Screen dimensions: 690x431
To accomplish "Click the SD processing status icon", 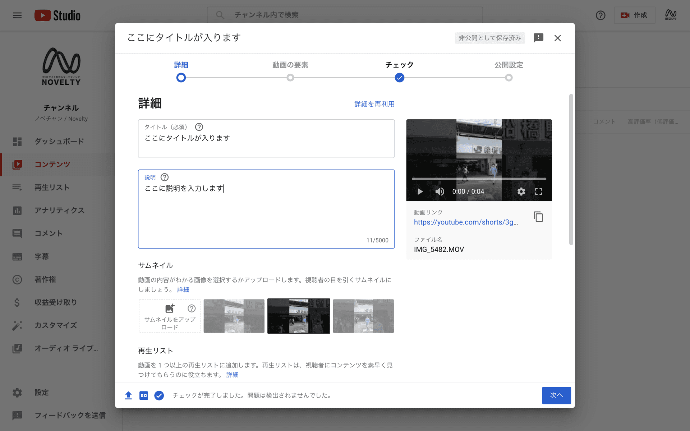I will click(143, 395).
